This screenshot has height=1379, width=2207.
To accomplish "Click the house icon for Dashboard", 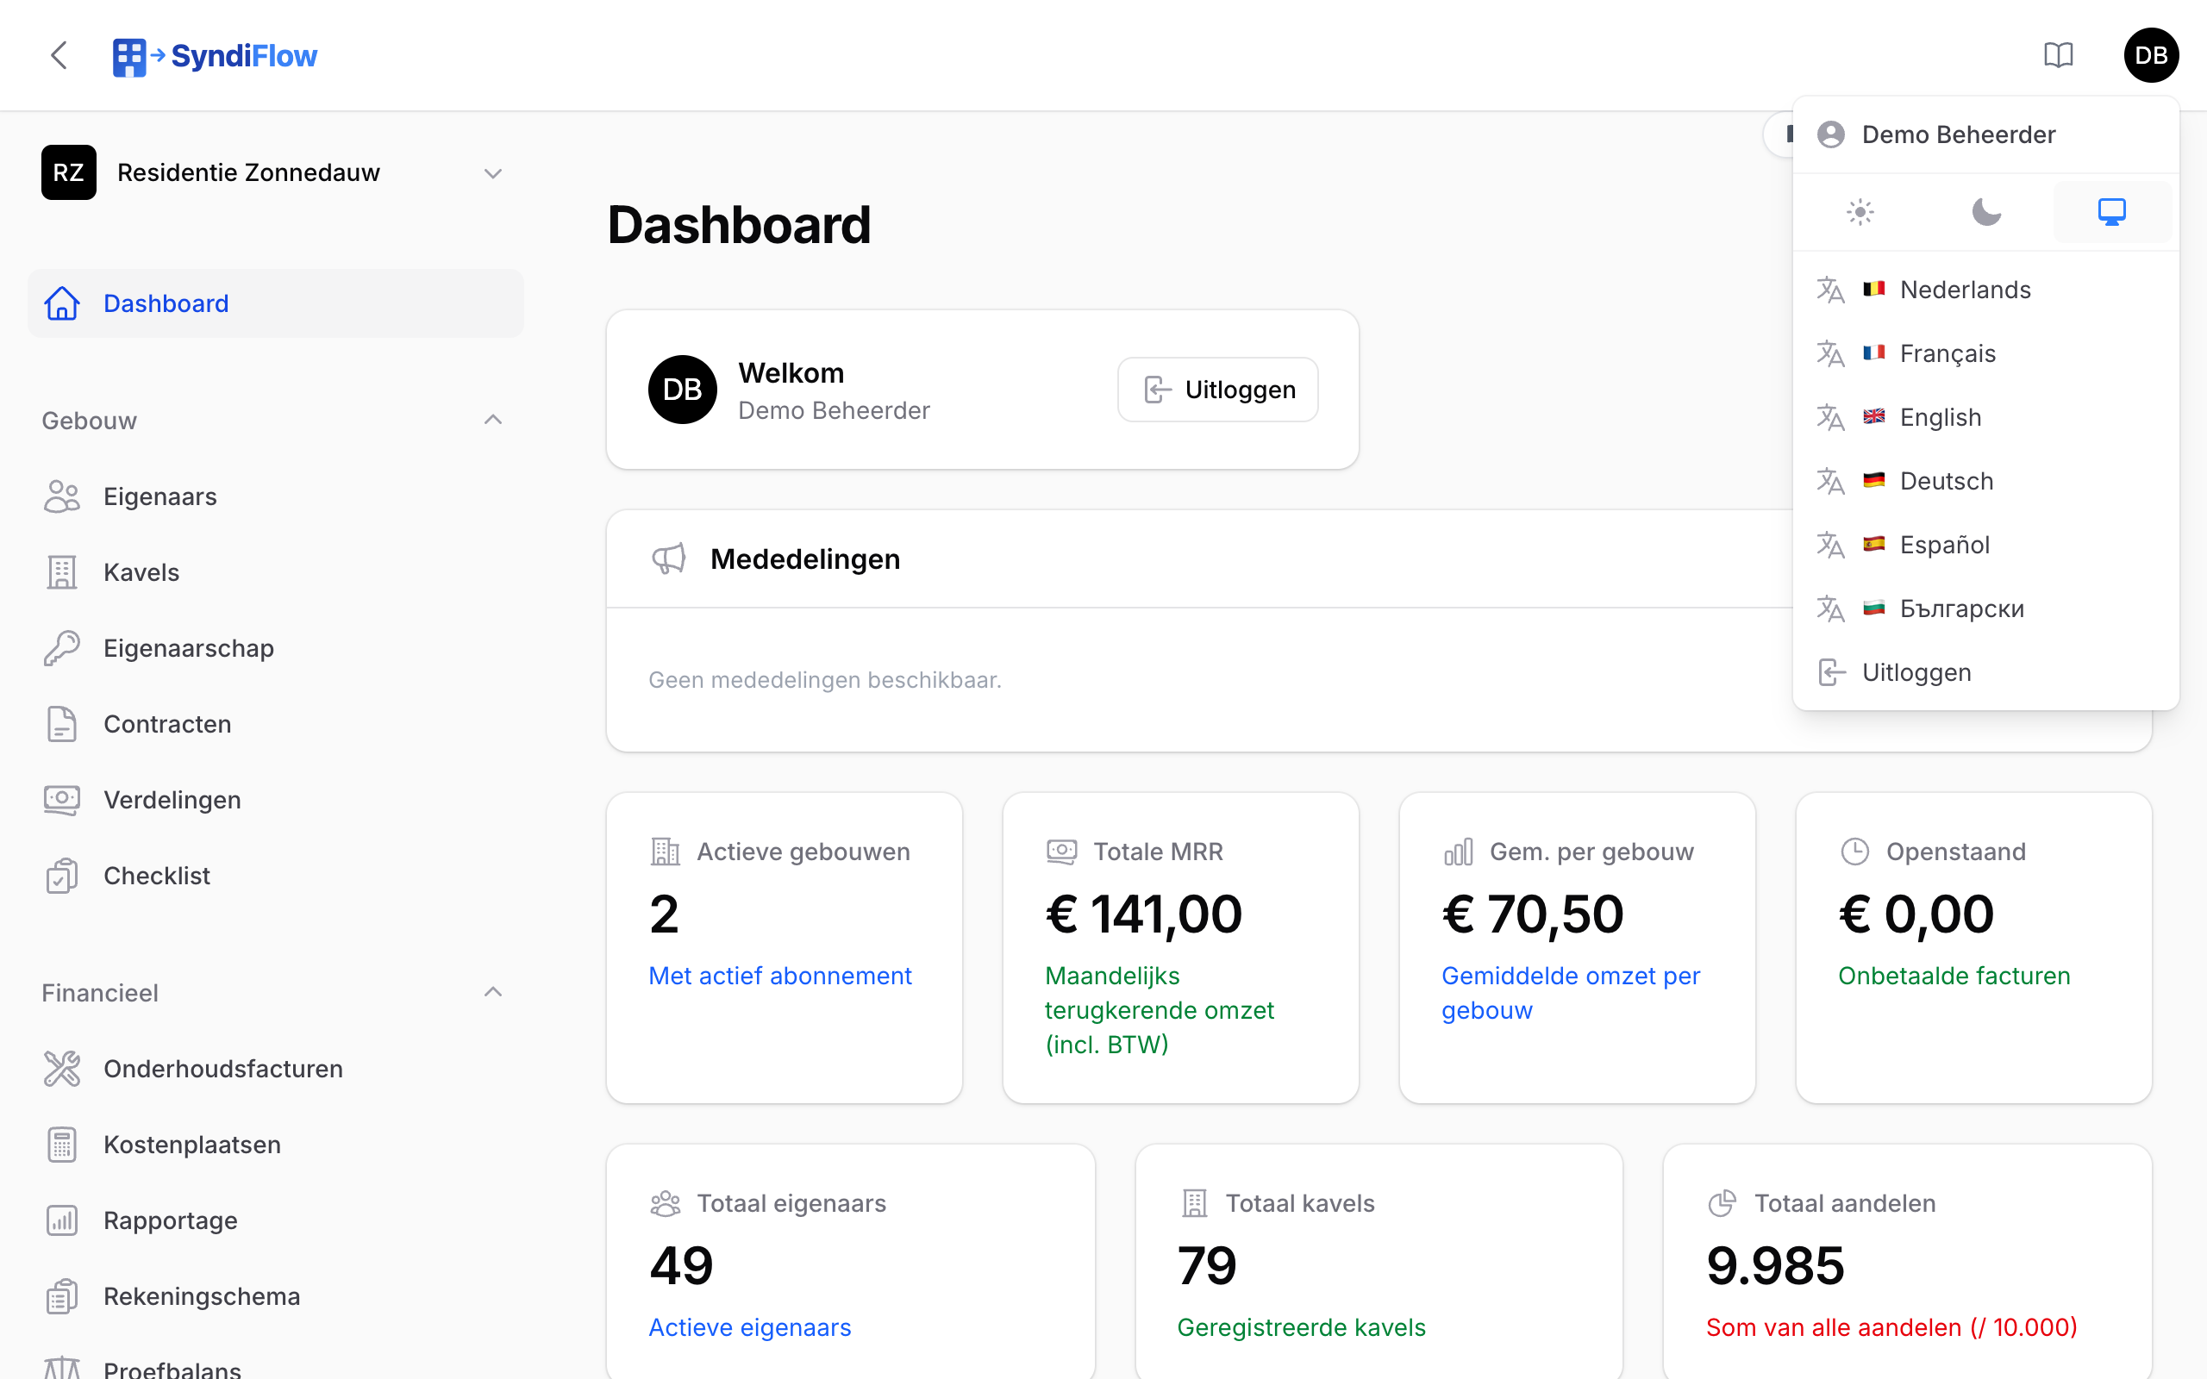I will [62, 303].
